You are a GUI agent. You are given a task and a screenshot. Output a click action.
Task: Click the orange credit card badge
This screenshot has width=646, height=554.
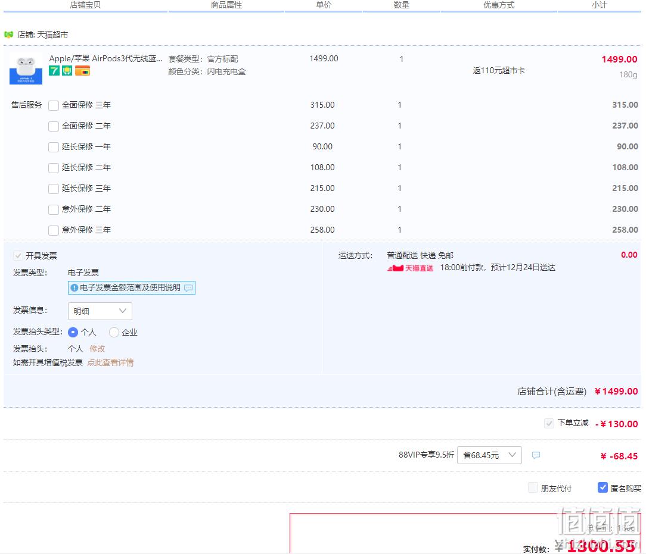tap(82, 71)
